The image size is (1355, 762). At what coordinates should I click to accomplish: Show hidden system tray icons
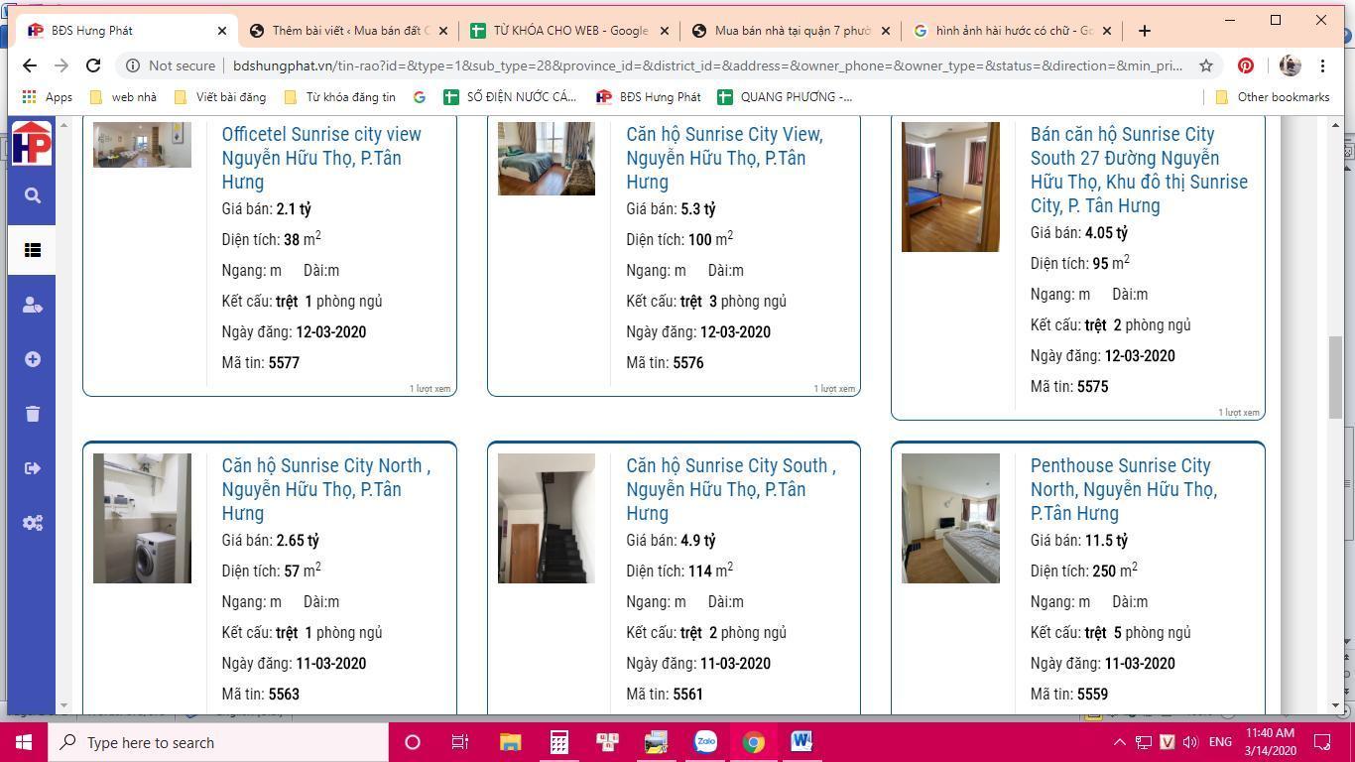tap(1119, 742)
